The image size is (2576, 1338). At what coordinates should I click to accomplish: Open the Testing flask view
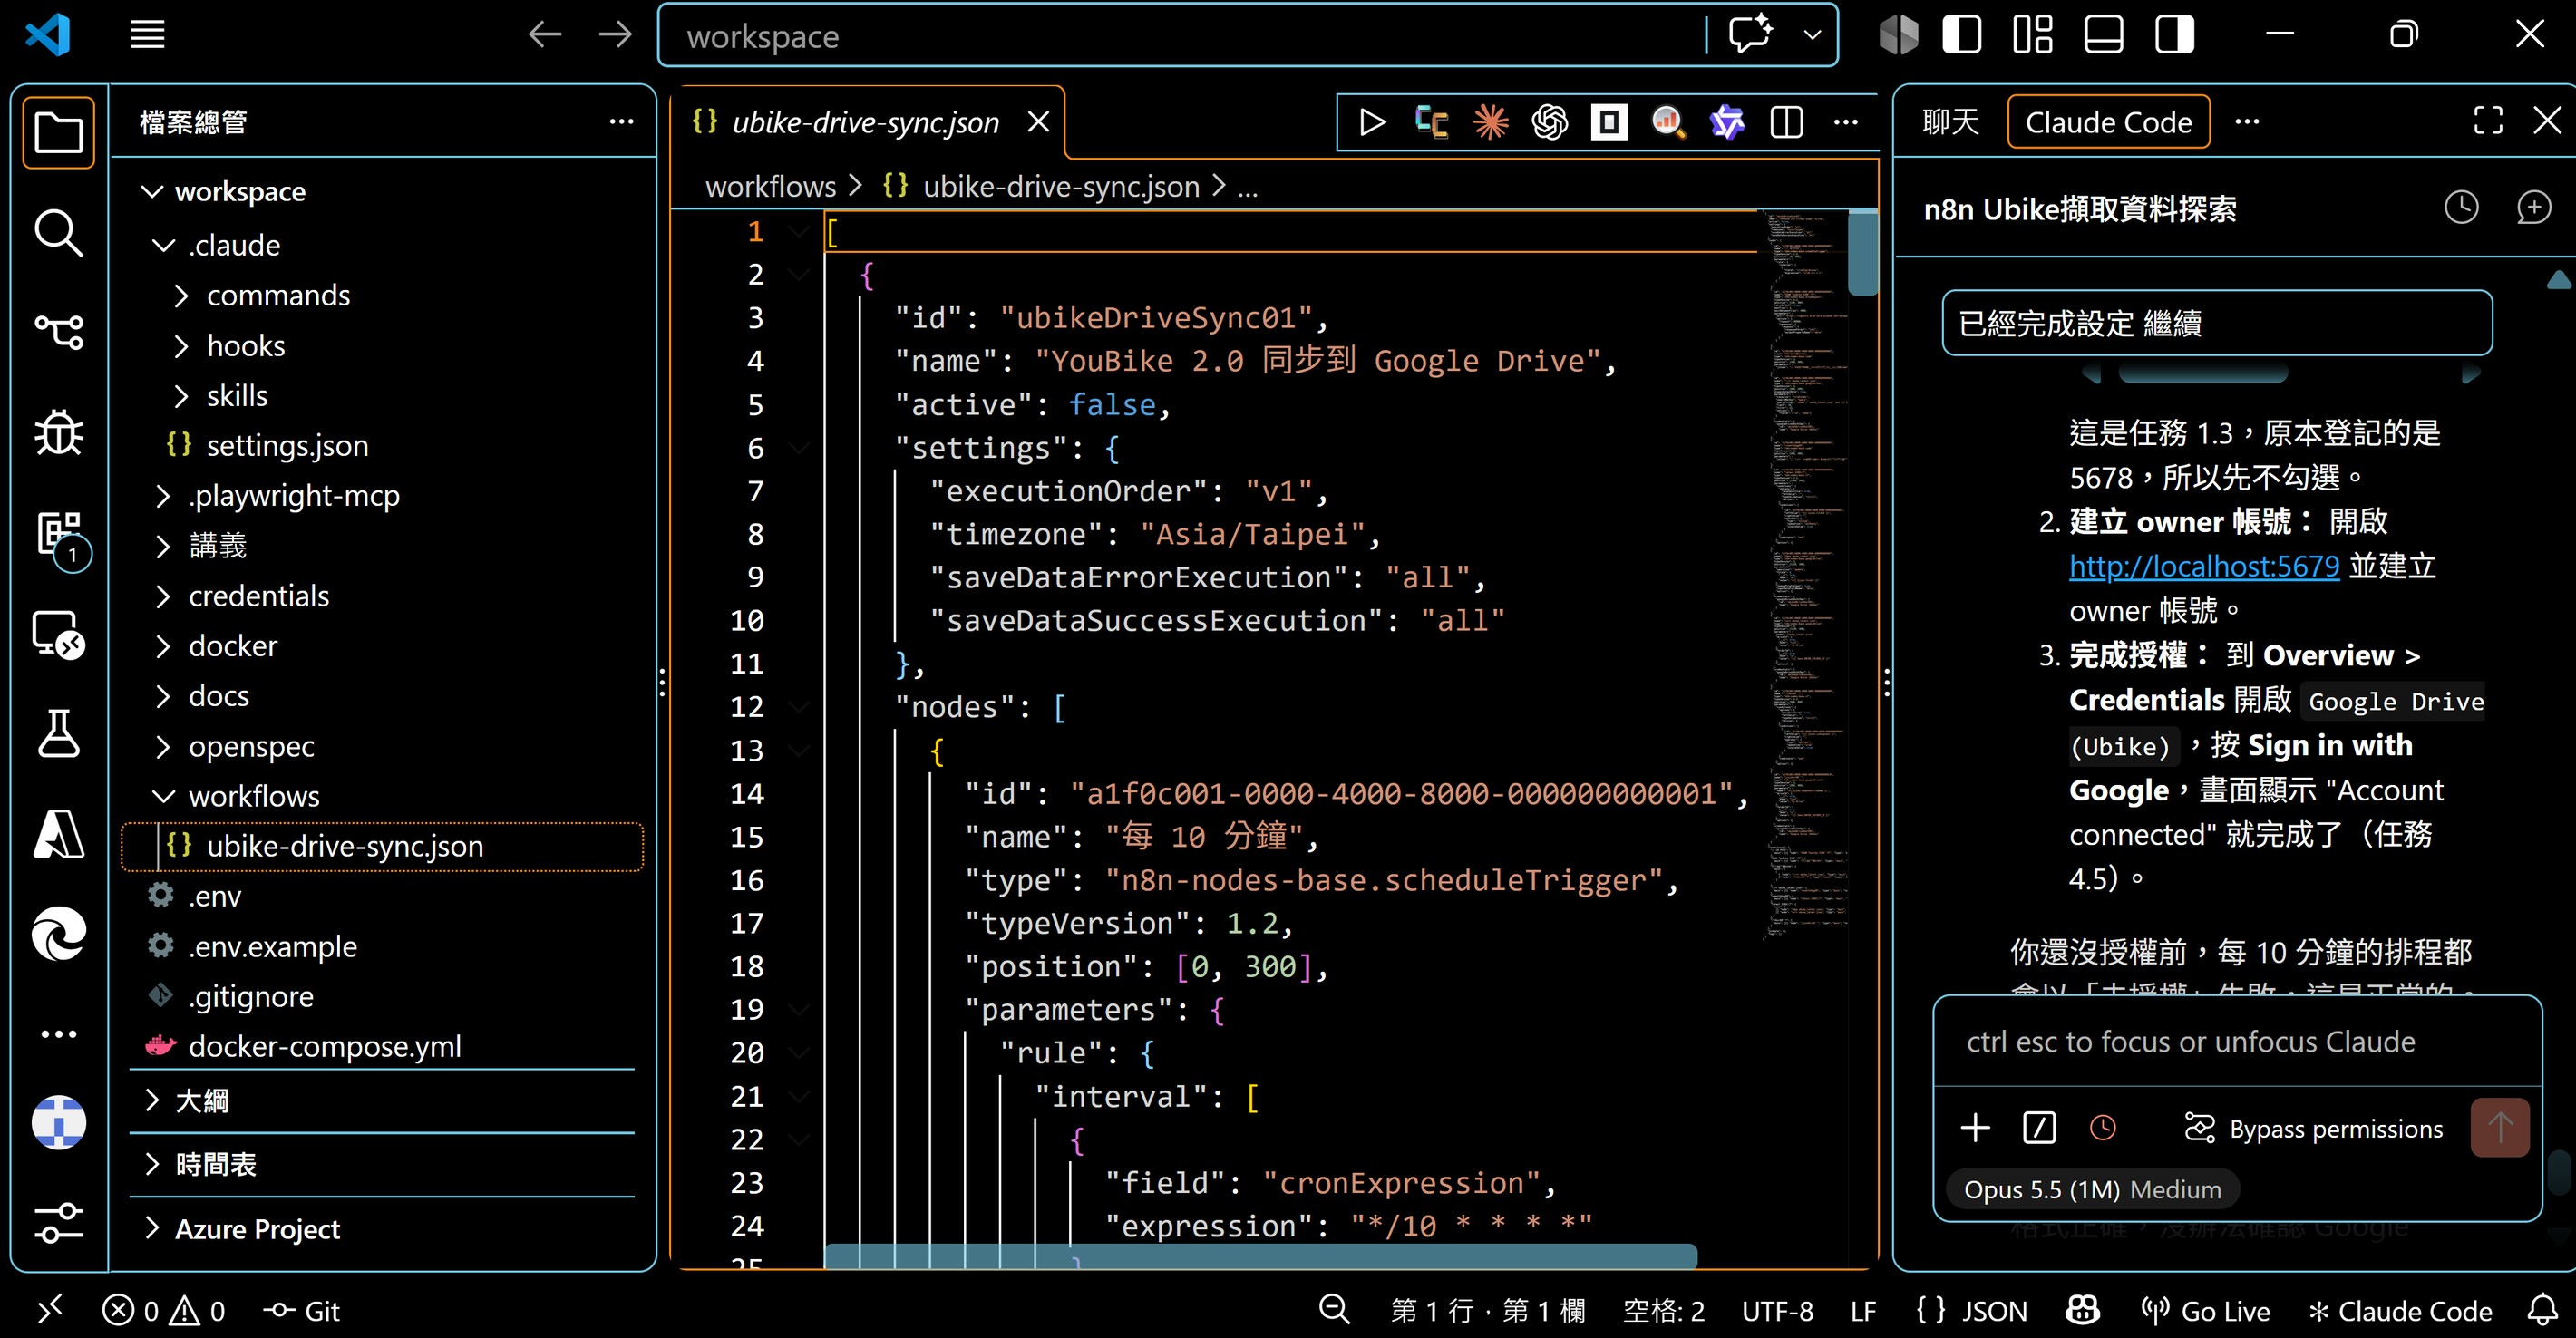click(x=59, y=734)
